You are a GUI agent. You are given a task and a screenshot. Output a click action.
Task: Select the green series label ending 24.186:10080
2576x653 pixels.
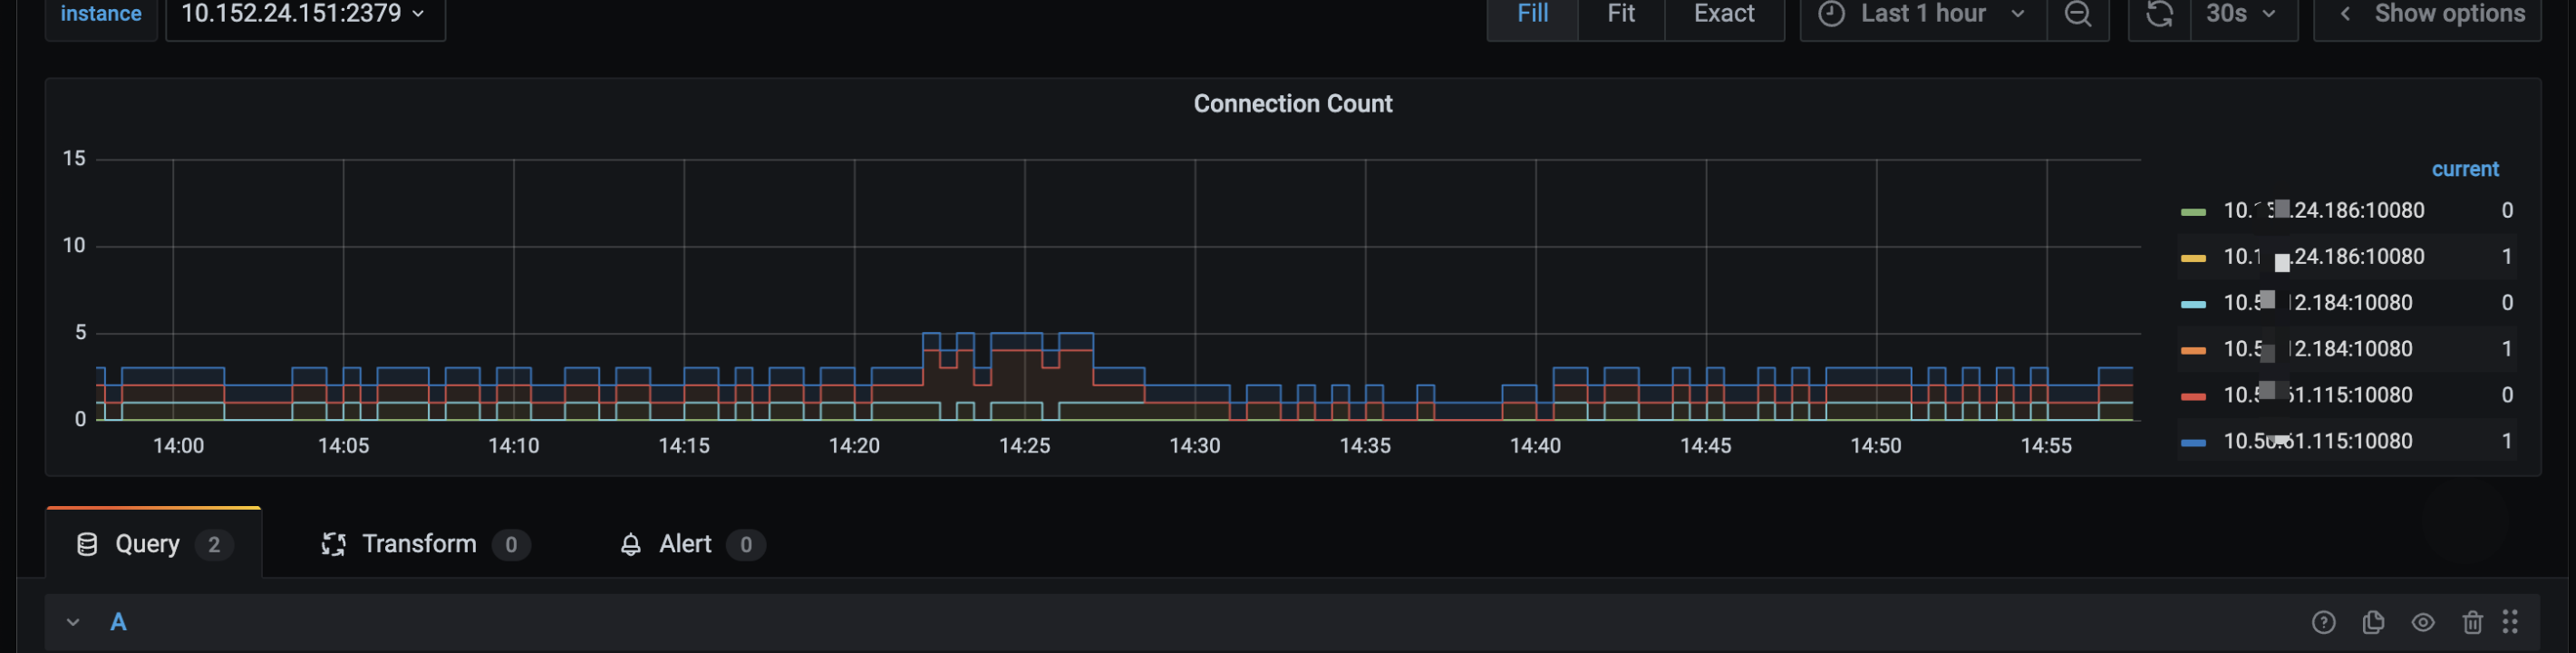(2324, 211)
